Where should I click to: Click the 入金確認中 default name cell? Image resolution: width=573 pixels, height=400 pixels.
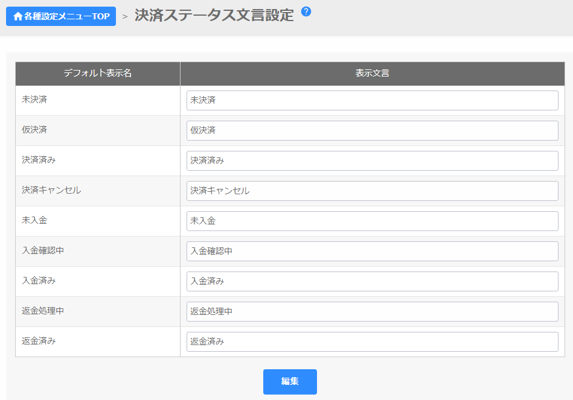coord(43,250)
